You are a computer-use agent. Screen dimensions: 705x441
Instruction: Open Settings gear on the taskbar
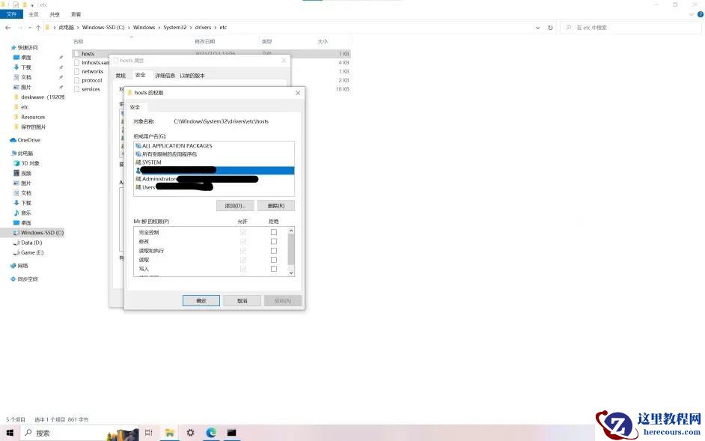point(190,433)
